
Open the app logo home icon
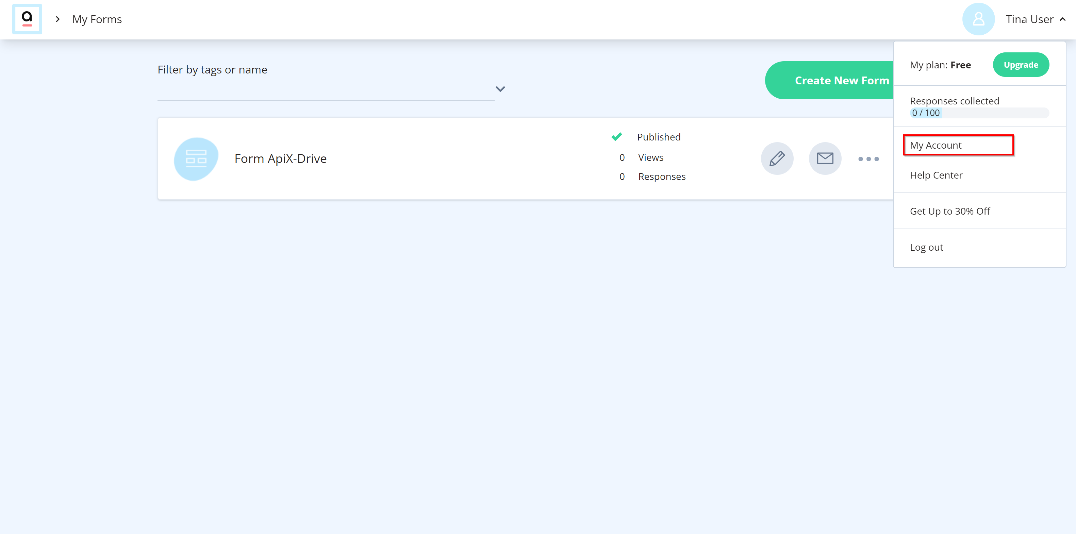(27, 19)
